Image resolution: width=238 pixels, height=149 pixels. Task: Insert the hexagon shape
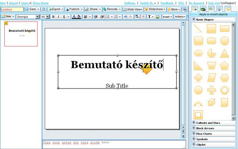pyautogui.click(x=225, y=78)
